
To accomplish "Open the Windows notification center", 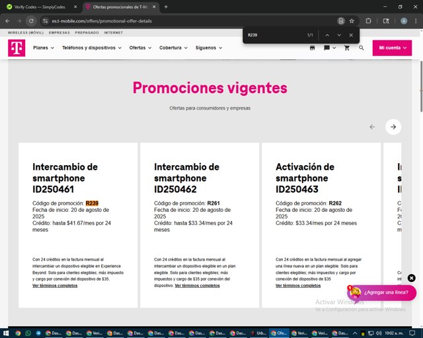I will [412, 333].
